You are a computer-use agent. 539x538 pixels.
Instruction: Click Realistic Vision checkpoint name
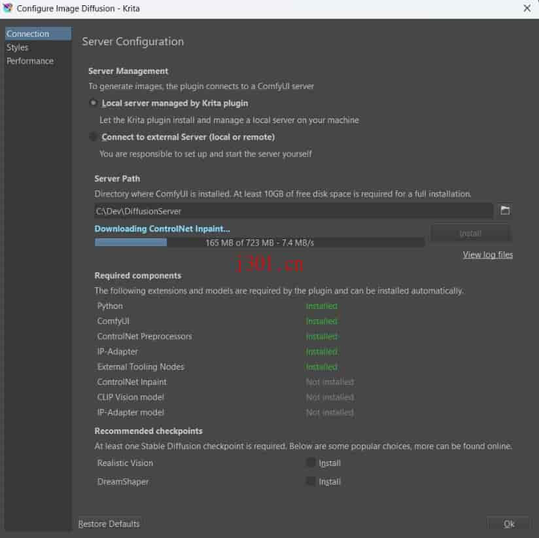125,463
